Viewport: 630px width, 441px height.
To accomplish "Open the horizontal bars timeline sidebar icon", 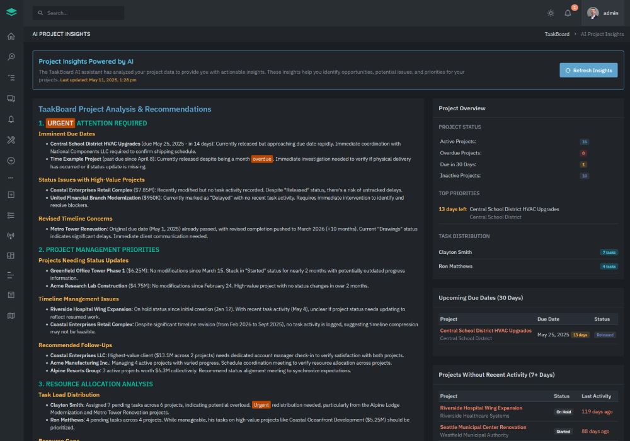I will 11,275.
